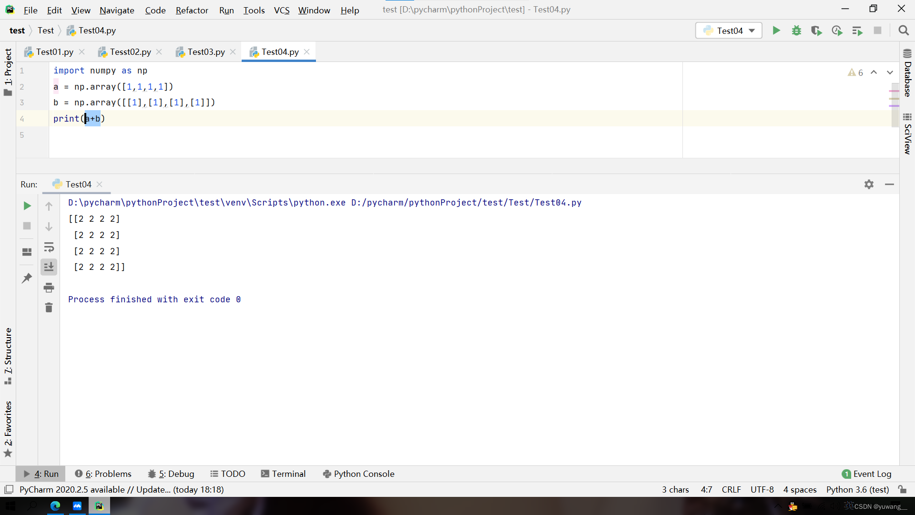Open Run panel settings gear
Screen dimensions: 915x515
[869, 184]
